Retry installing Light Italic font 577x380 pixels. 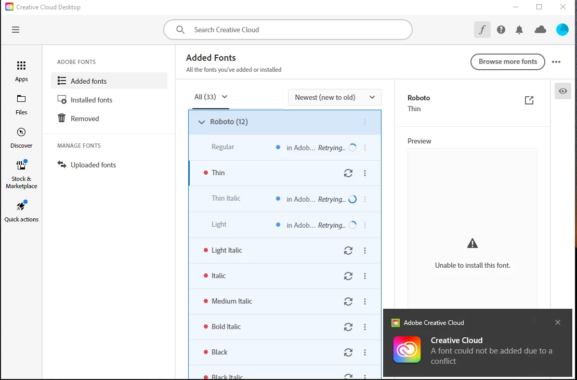point(348,251)
